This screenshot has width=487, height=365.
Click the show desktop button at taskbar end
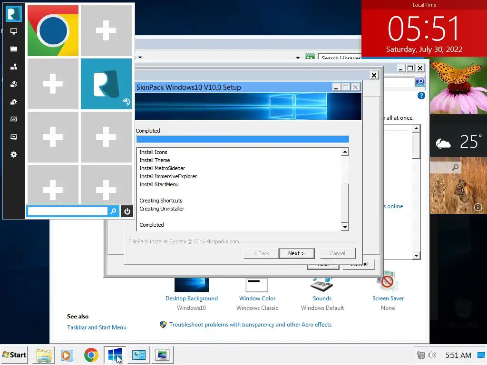point(481,355)
